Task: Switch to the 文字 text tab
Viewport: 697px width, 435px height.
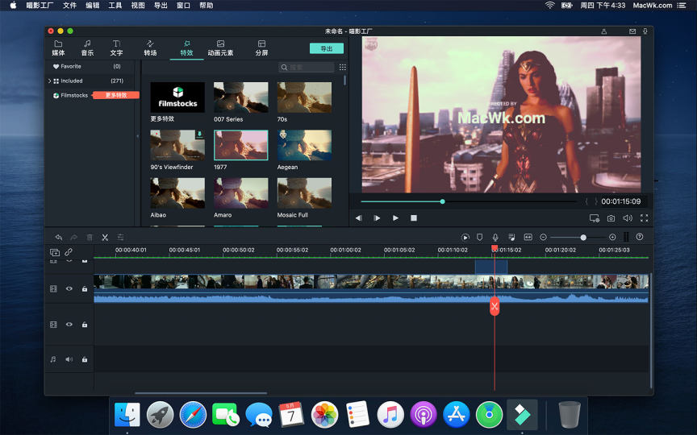Action: [x=116, y=48]
